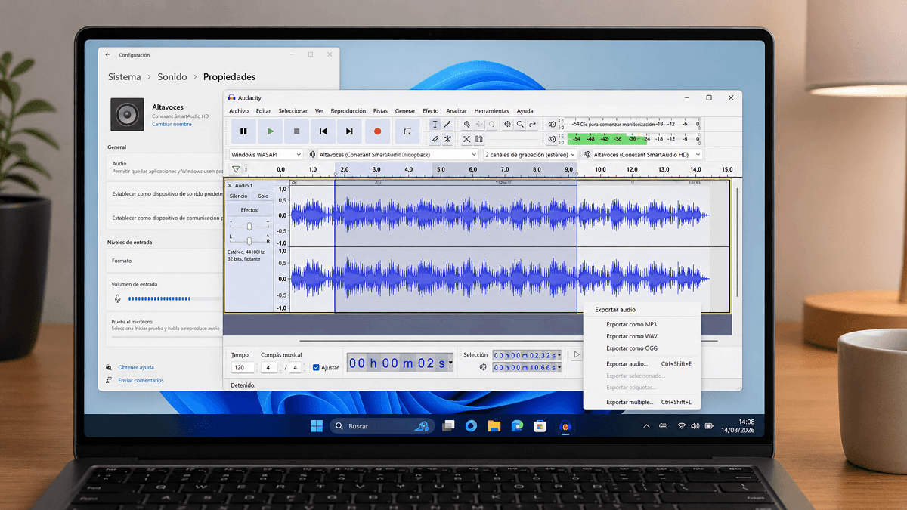Click the recording meter microphone icon

[x=552, y=125]
